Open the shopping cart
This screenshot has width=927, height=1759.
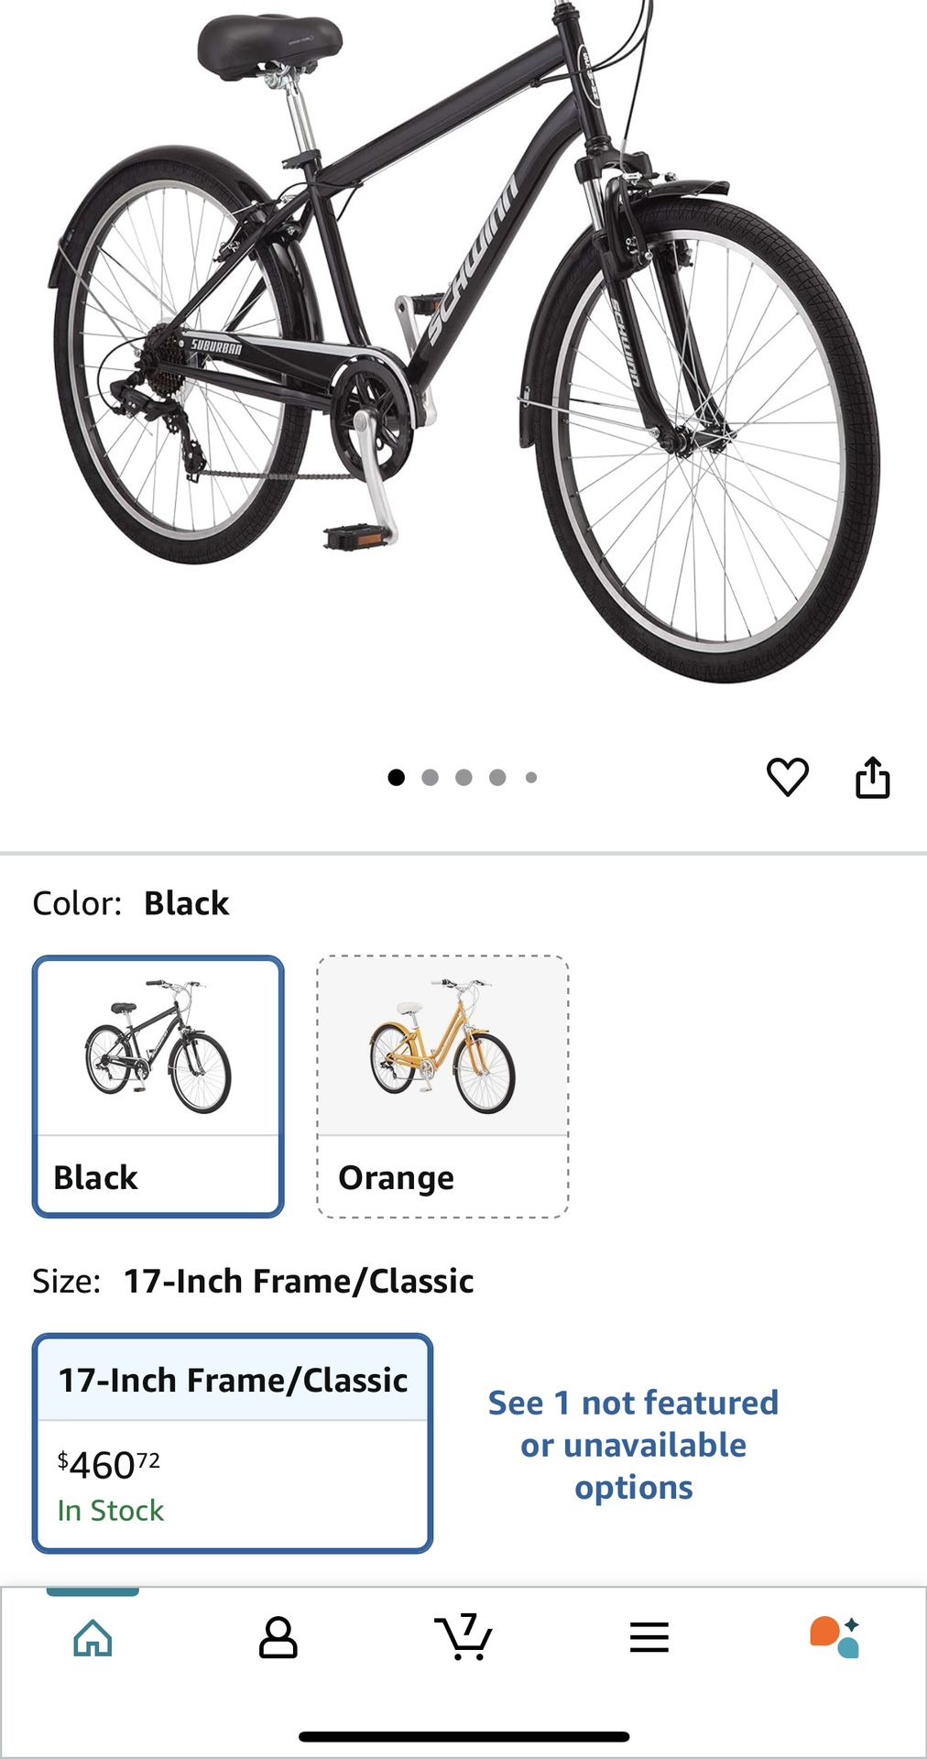point(463,1637)
